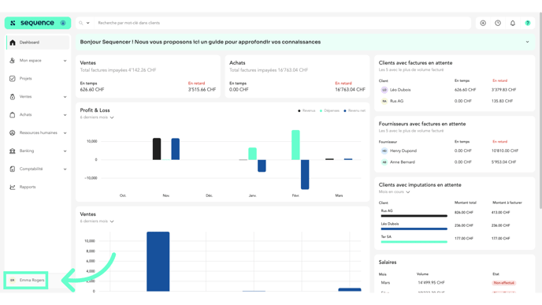Click the green help question mark icon

pos(528,23)
